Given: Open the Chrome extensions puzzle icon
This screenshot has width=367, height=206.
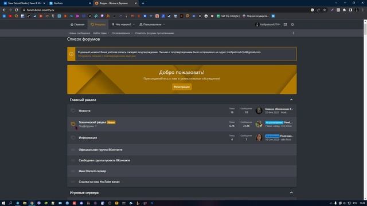Looking at the screenshot, I should (x=344, y=10).
